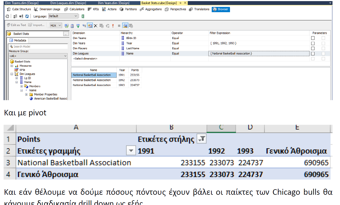340x205 pixels.
Task: Toggle the highlighted design mode icon
Action: 125,26
